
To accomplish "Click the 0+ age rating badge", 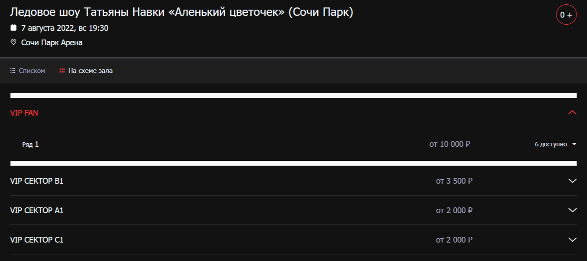I will [x=566, y=14].
